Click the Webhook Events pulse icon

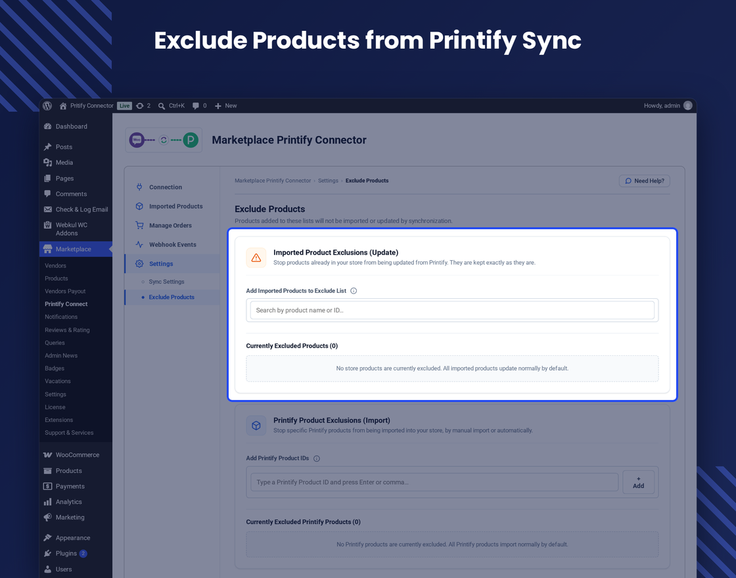click(x=139, y=244)
